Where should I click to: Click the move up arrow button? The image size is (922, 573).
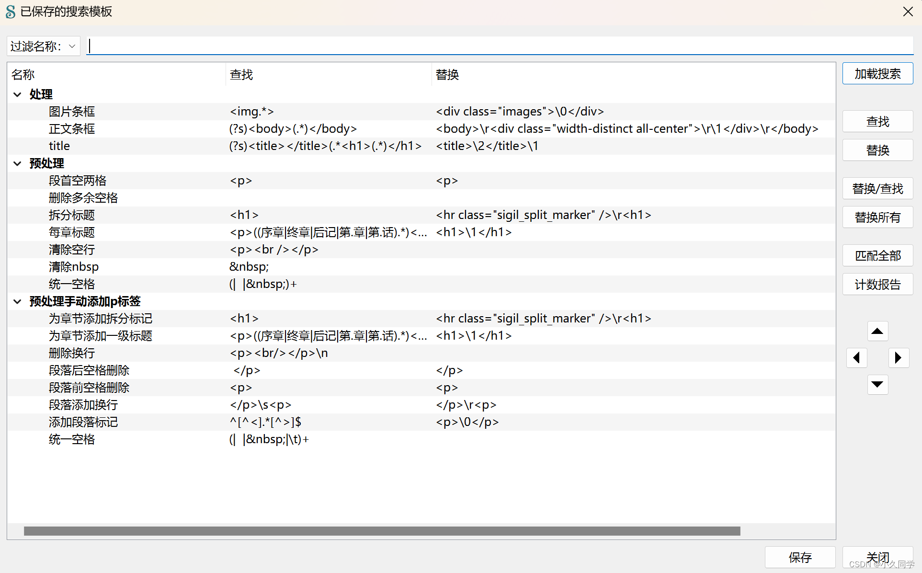(877, 331)
